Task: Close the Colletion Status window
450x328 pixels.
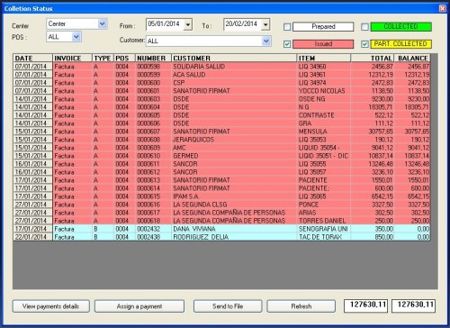Action: coord(443,8)
